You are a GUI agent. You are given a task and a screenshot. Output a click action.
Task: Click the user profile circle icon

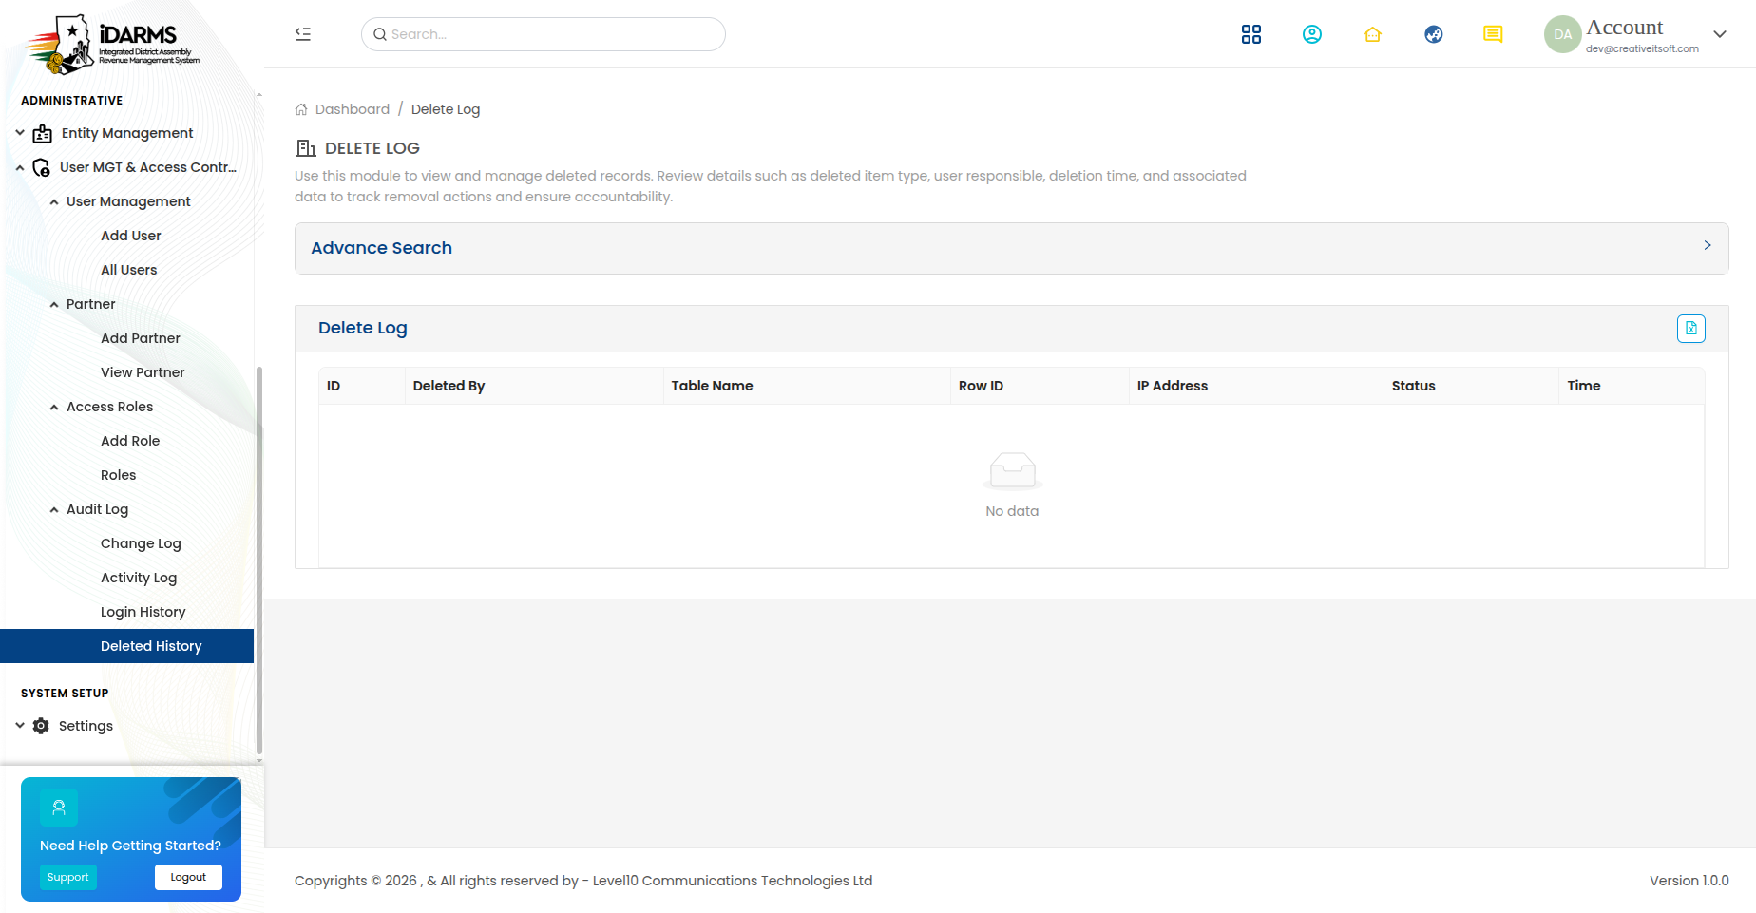(x=1312, y=34)
